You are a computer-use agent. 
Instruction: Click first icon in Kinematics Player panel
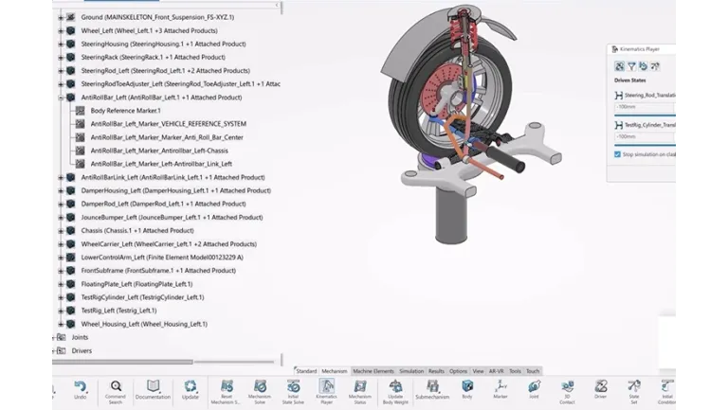point(619,66)
